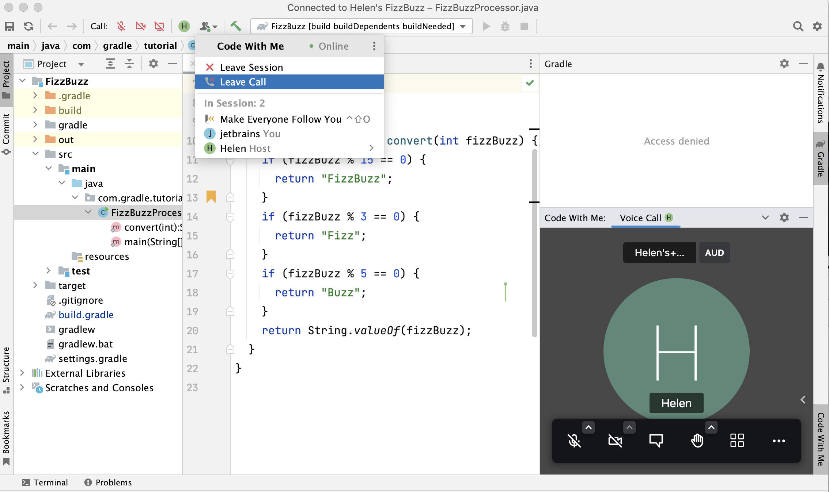Expand the test folder
Screen dimensions: 829x492
pyautogui.click(x=48, y=270)
